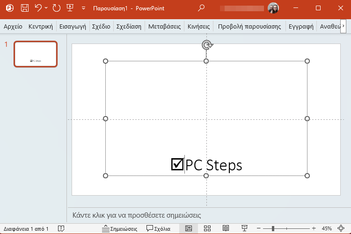Minimize the PowerPoint window
351x234 pixels.
(x=296, y=8)
